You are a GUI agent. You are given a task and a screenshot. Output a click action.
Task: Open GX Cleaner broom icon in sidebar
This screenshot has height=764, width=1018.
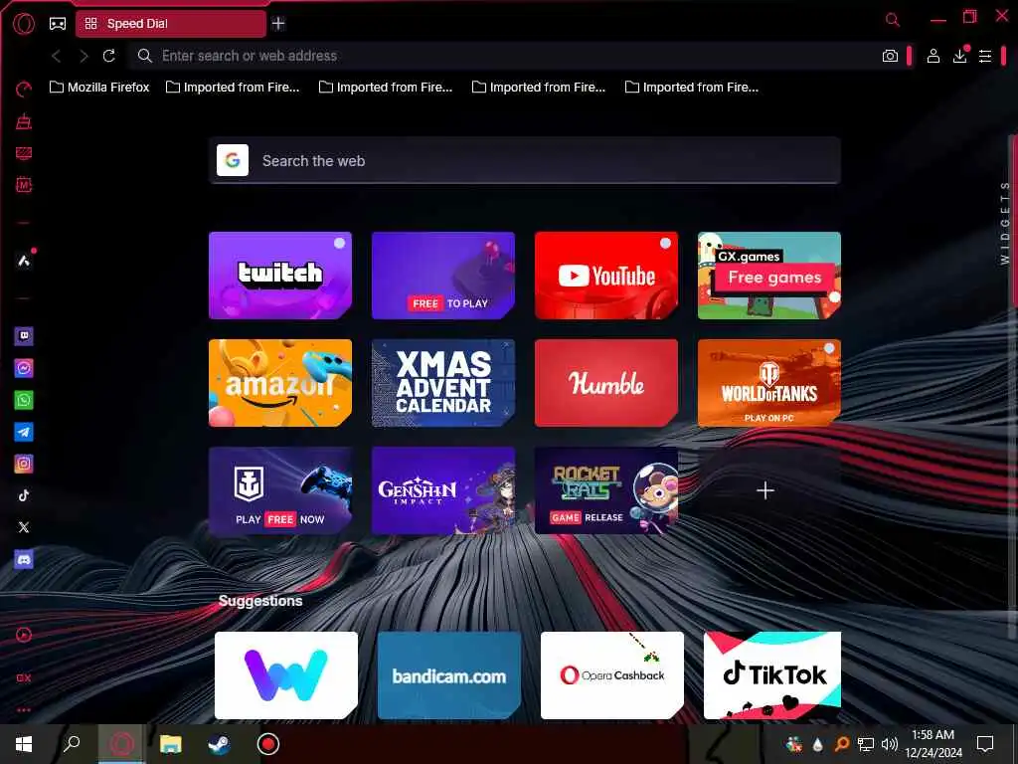(x=24, y=121)
